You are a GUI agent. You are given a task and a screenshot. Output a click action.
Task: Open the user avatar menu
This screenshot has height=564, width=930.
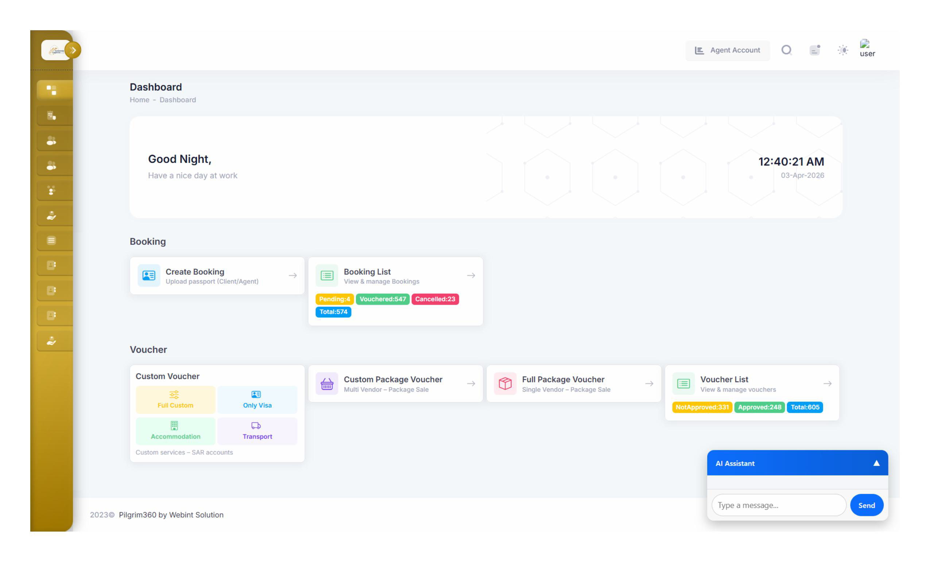(x=867, y=48)
